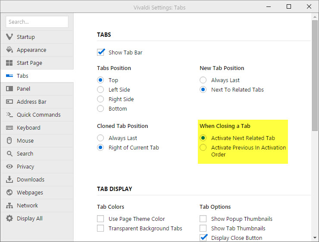Select Display All settings
The image size is (319, 242).
click(x=37, y=218)
